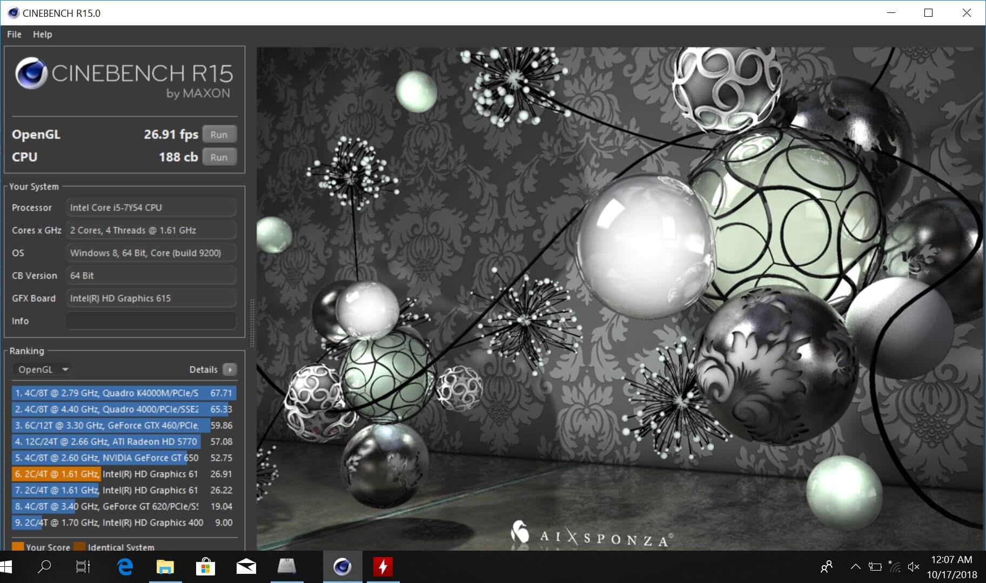Screen dimensions: 986x583
Task: Show hidden system tray icons
Action: [855, 567]
